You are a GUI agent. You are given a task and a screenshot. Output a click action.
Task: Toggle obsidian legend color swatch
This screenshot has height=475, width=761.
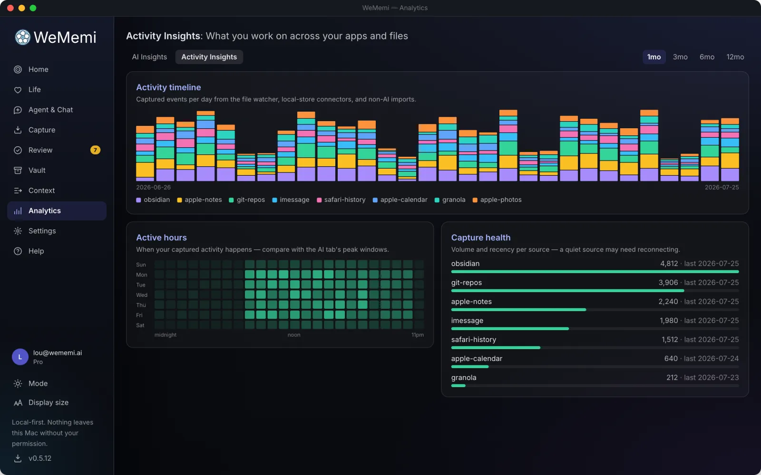click(138, 200)
